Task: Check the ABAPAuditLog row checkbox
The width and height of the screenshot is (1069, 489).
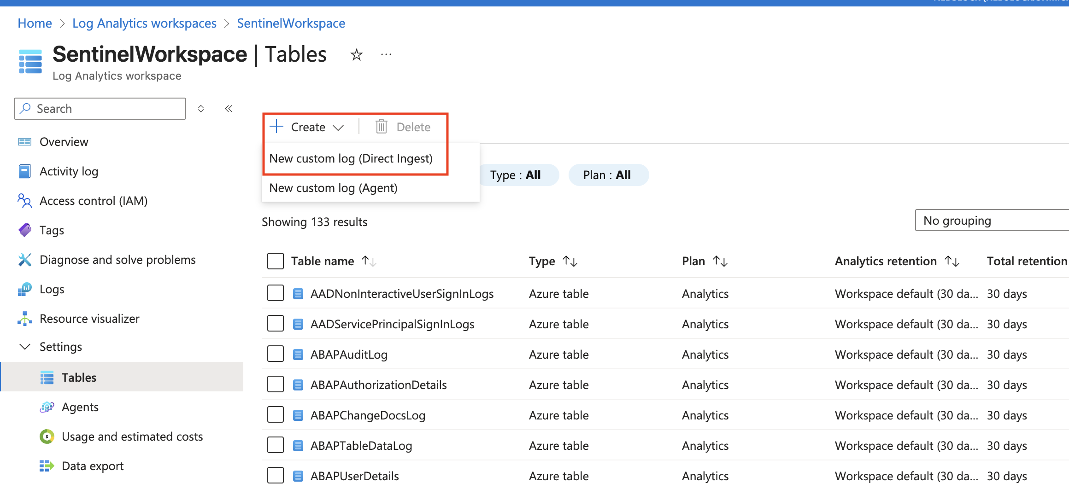Action: [276, 355]
